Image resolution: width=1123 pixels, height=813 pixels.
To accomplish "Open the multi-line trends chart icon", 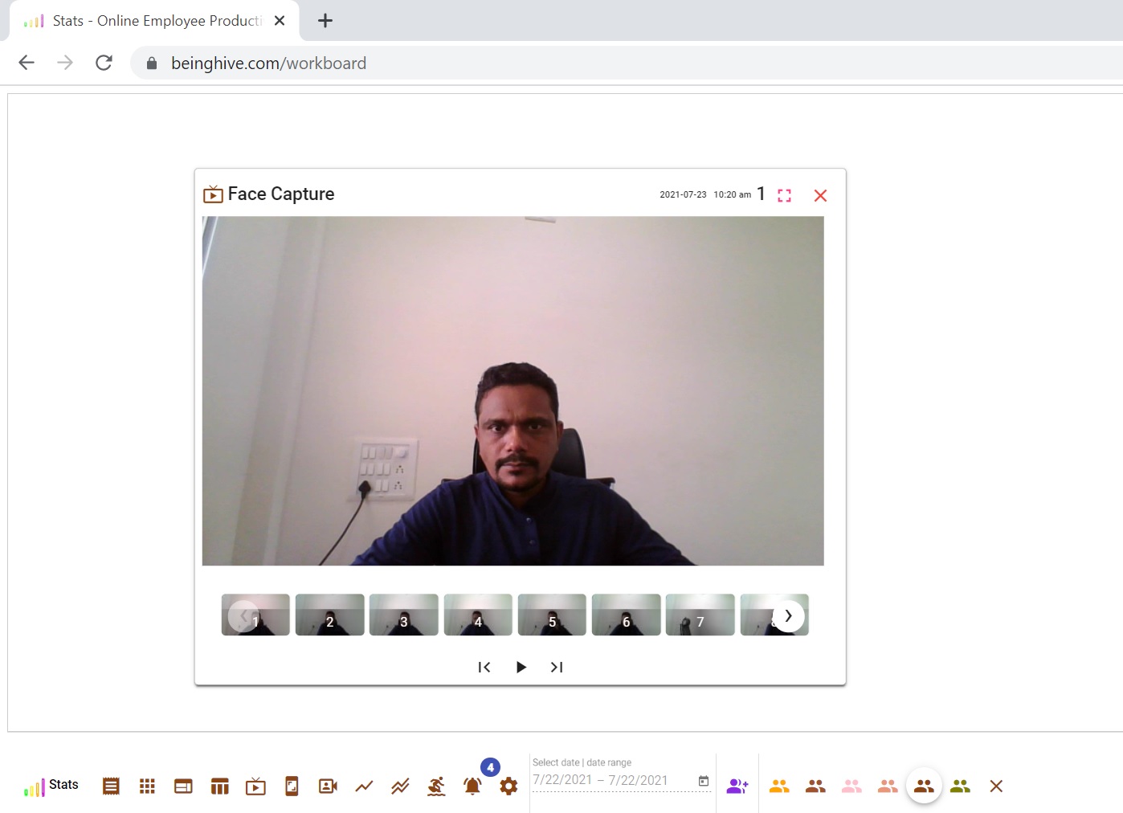I will tap(399, 786).
